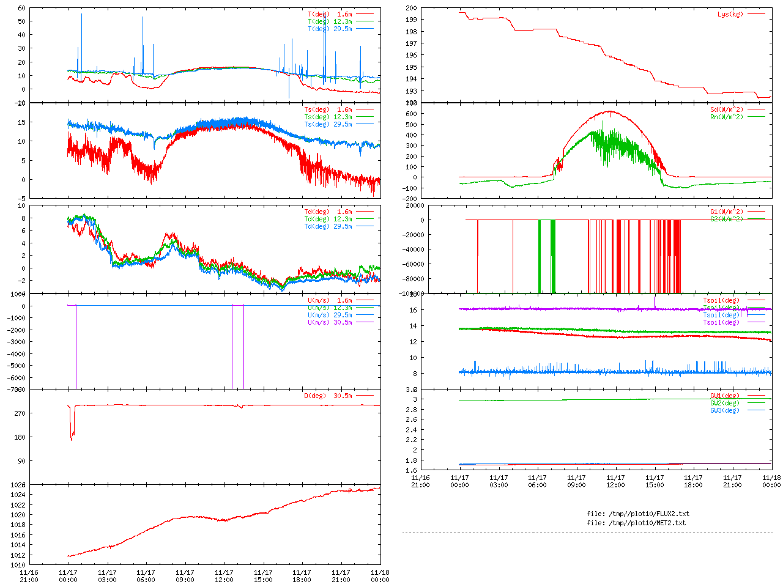Select the 'G2(W/m^2)' legend label
This screenshot has width=783, height=587.
pyautogui.click(x=727, y=220)
